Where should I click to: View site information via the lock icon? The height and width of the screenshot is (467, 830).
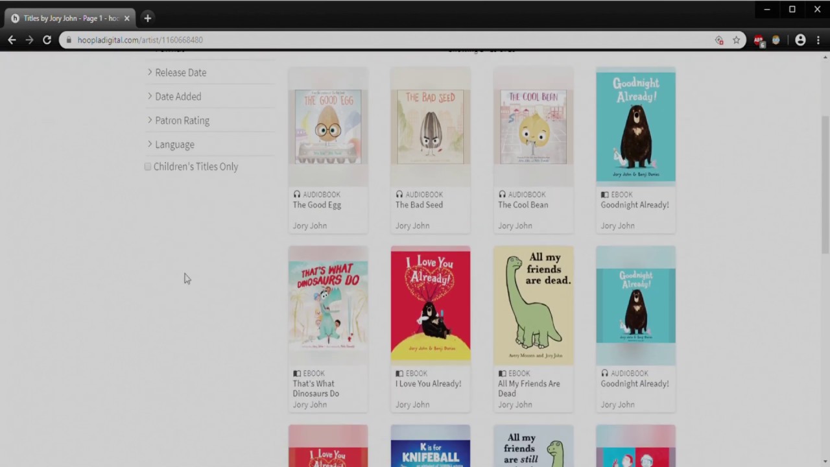coord(69,40)
